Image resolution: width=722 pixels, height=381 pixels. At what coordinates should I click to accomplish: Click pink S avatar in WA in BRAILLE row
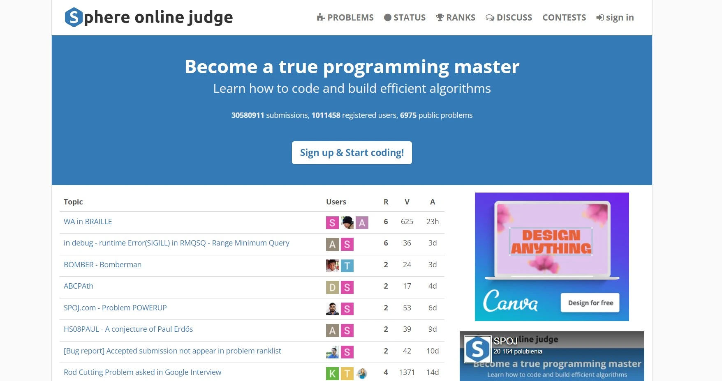pyautogui.click(x=333, y=223)
